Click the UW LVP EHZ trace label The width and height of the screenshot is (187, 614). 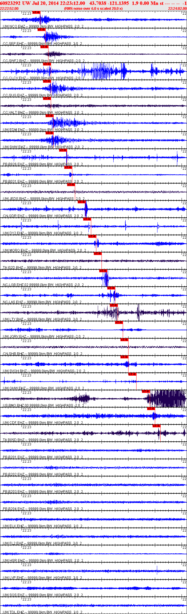tap(43, 578)
